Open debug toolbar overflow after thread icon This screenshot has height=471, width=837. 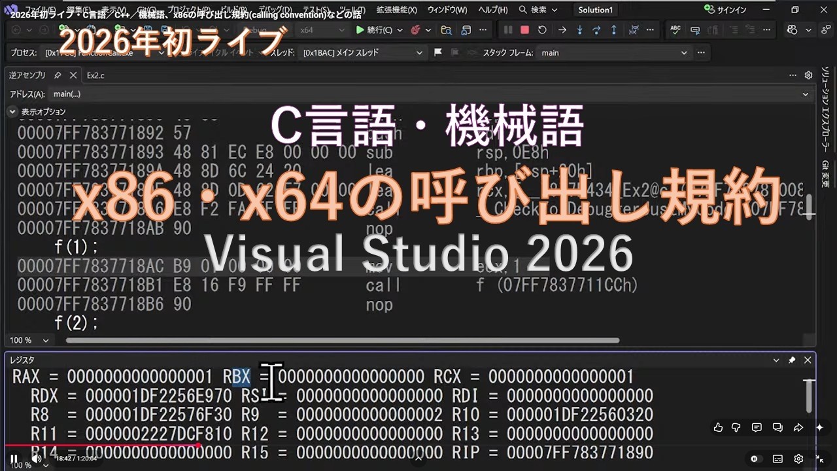coord(650,30)
